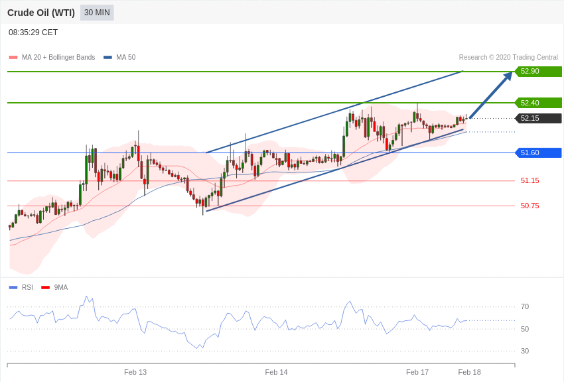The width and height of the screenshot is (564, 382).
Task: Click the red 51.15 support price
Action: coord(530,181)
